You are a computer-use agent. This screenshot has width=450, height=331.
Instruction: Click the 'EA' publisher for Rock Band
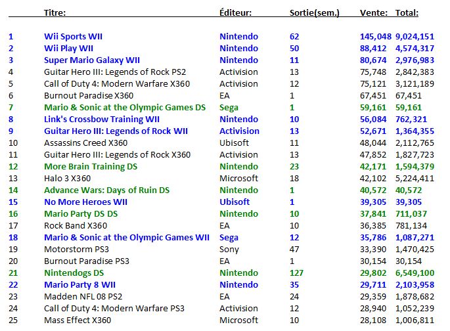(x=225, y=226)
